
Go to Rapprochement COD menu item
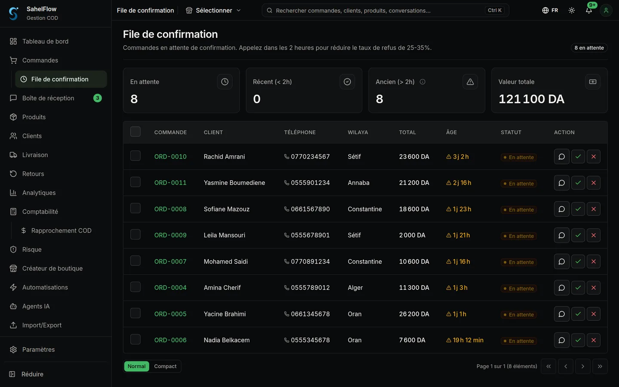(61, 230)
